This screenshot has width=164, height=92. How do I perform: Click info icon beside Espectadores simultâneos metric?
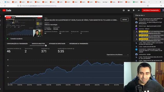tap(20, 49)
